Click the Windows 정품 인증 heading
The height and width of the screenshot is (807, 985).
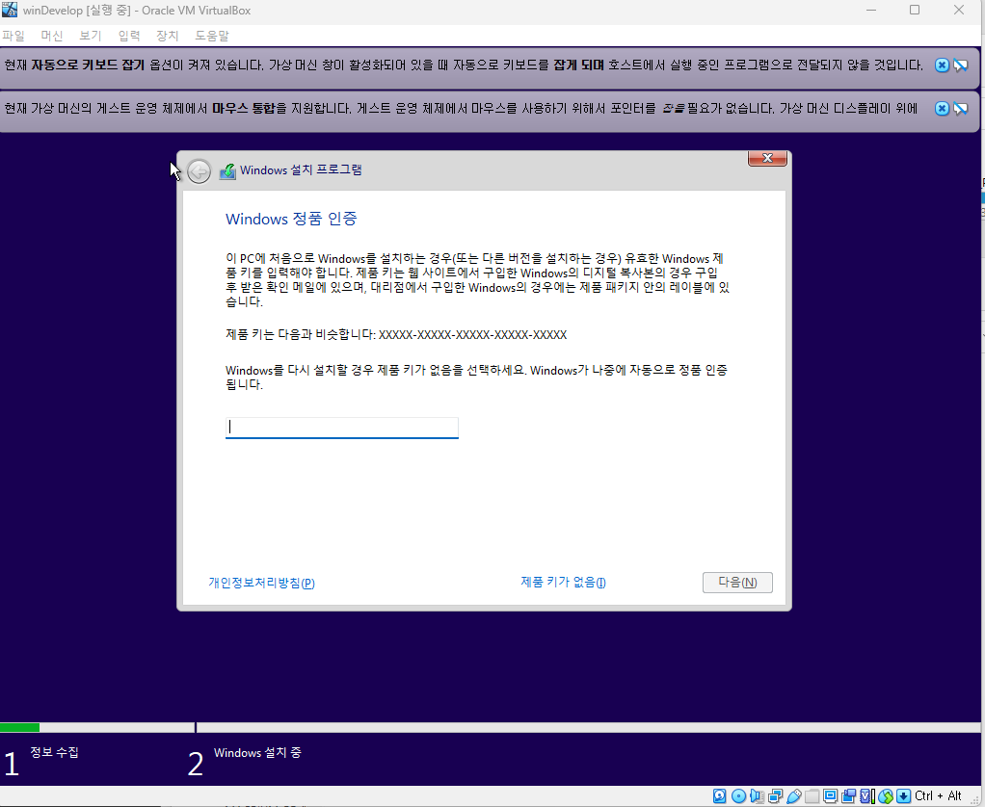(x=291, y=219)
